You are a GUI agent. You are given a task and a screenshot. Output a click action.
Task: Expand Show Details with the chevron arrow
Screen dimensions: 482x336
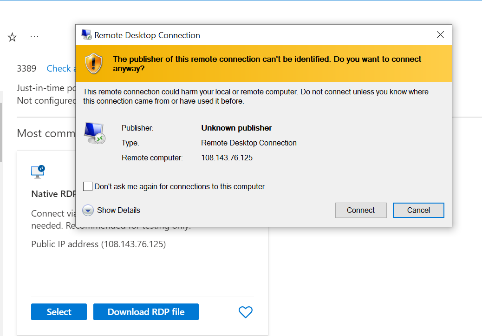click(x=88, y=211)
